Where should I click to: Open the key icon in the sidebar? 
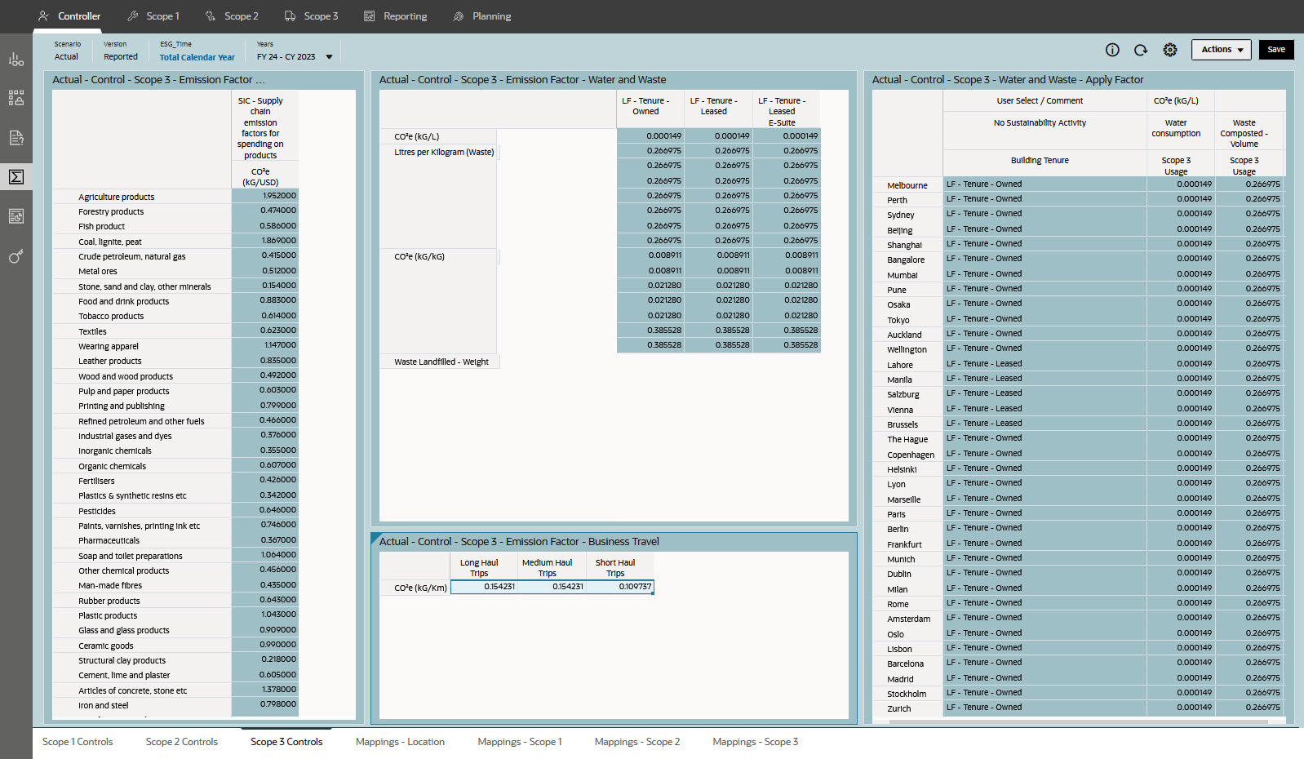pyautogui.click(x=16, y=256)
